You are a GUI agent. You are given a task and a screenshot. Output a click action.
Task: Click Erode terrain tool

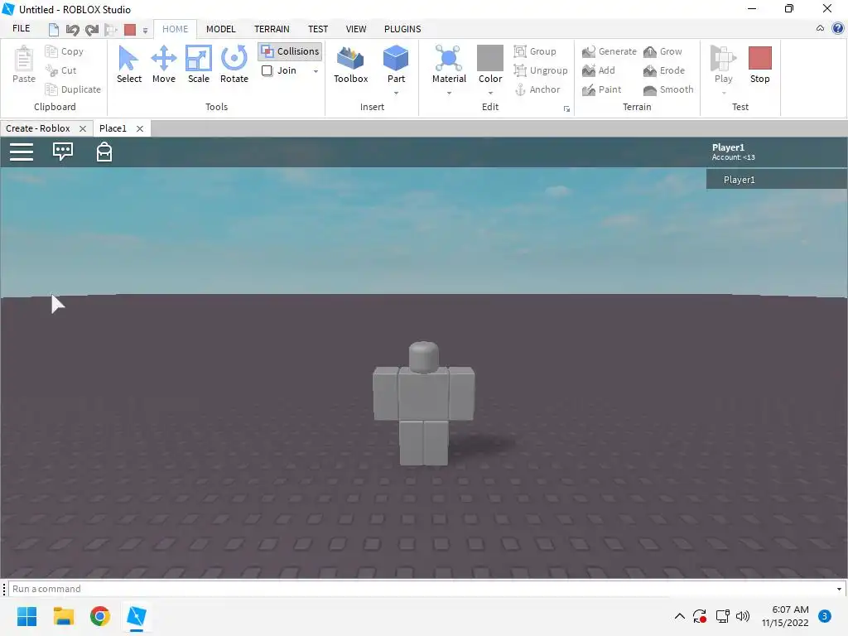coord(664,70)
